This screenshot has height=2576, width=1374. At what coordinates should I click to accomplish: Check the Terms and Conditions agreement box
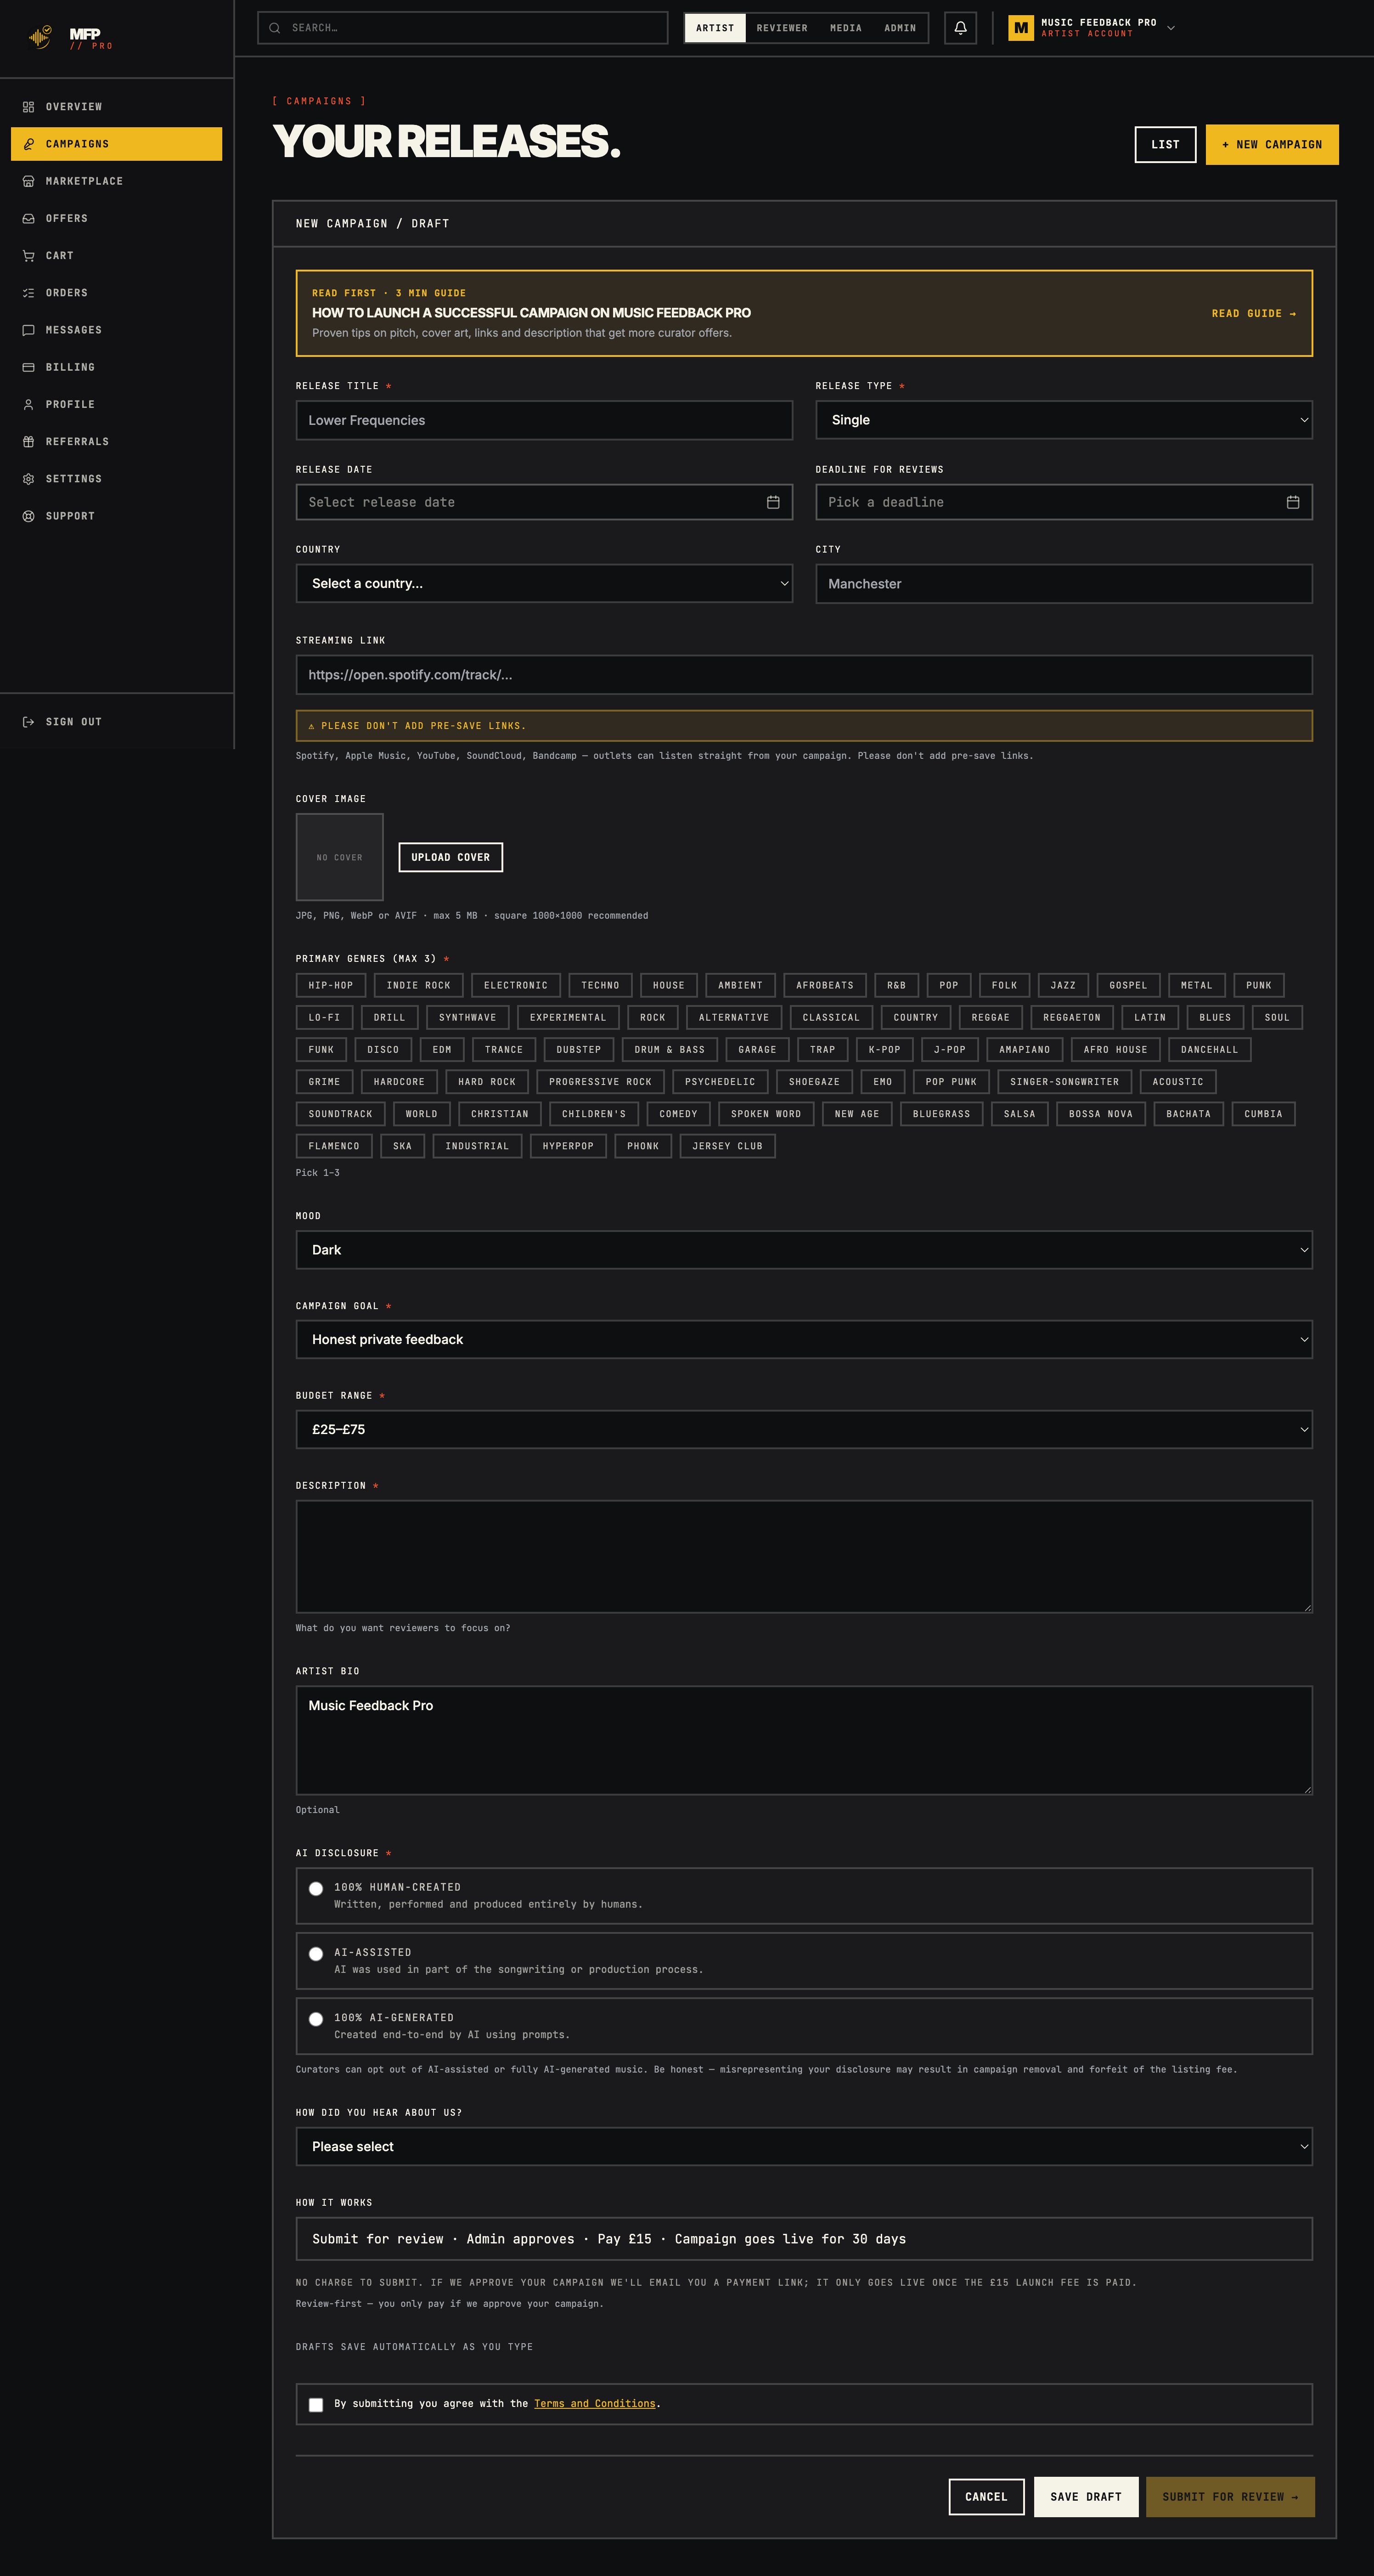pos(316,2405)
